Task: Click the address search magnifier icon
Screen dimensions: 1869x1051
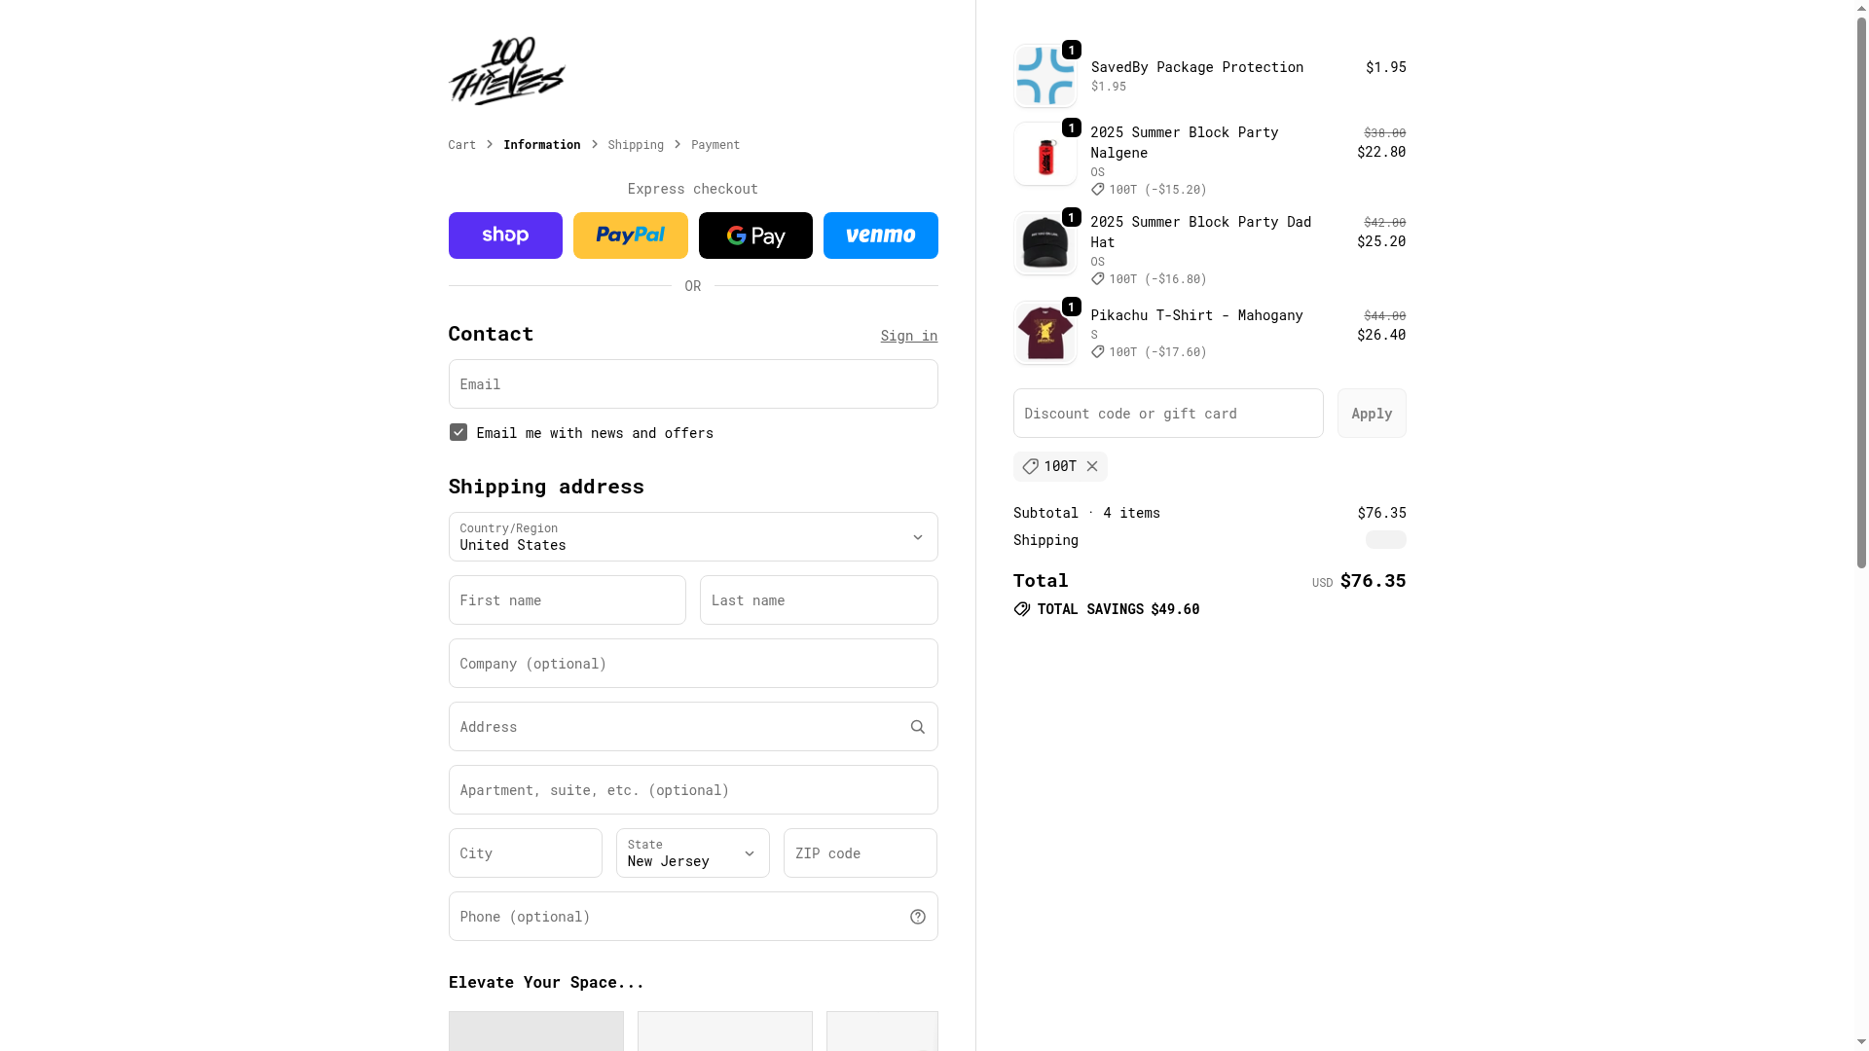Action: click(918, 727)
